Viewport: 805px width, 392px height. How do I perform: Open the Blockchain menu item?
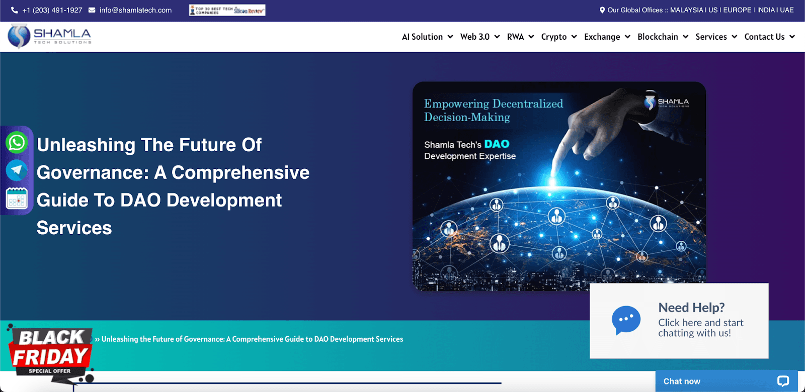(658, 37)
